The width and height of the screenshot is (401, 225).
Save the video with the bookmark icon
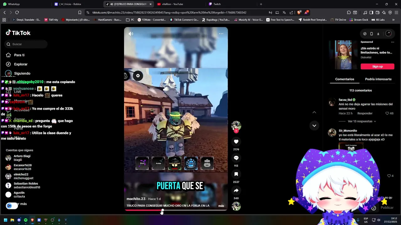[236, 174]
